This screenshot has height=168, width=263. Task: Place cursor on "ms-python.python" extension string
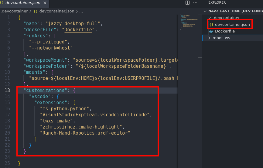click(x=65, y=108)
